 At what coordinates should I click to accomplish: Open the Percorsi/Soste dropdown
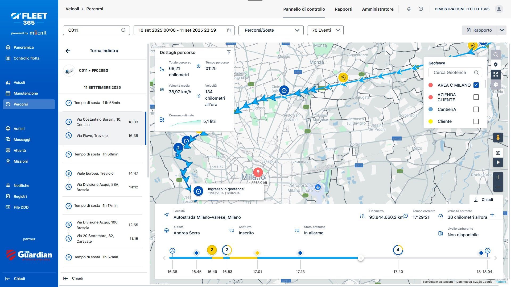(x=271, y=30)
